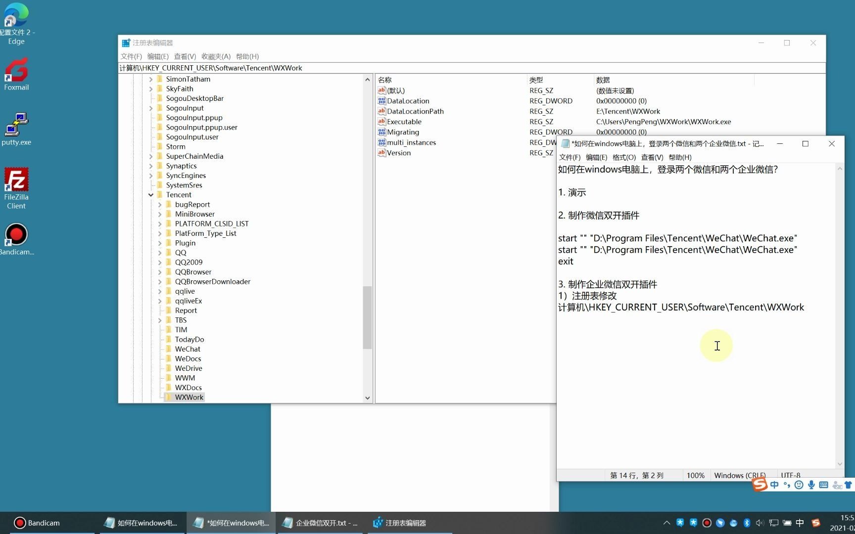Image resolution: width=855 pixels, height=534 pixels.
Task: Toggle Sogou punctuation mode
Action: tap(787, 485)
